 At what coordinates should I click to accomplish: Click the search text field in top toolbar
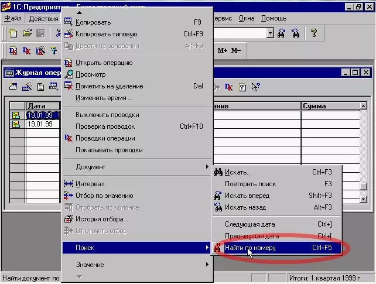tap(240, 33)
